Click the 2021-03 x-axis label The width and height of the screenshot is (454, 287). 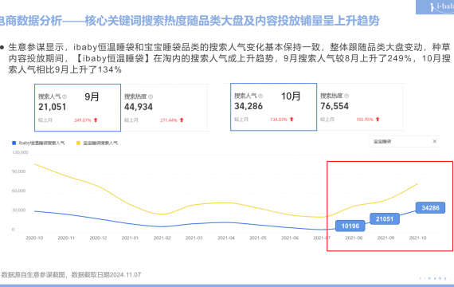[194, 238]
